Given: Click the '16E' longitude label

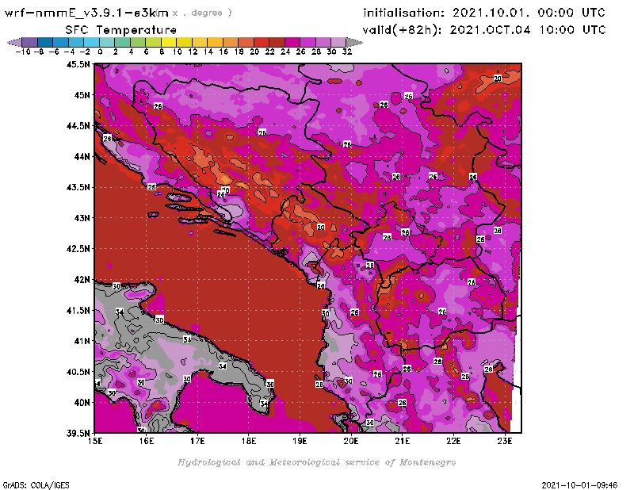Looking at the screenshot, I should pos(147,441).
